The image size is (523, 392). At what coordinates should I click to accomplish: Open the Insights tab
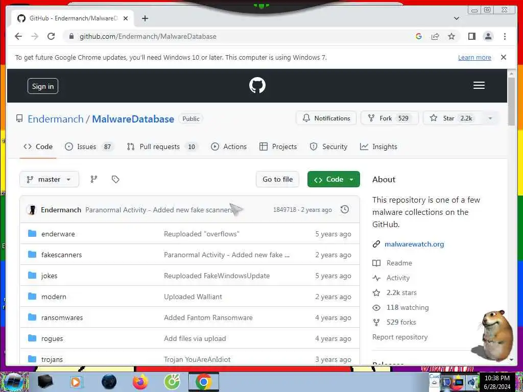378,146
